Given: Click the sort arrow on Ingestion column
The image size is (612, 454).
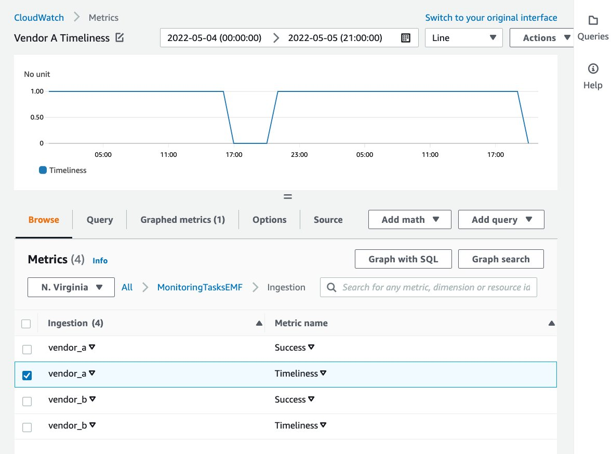Looking at the screenshot, I should click(259, 323).
